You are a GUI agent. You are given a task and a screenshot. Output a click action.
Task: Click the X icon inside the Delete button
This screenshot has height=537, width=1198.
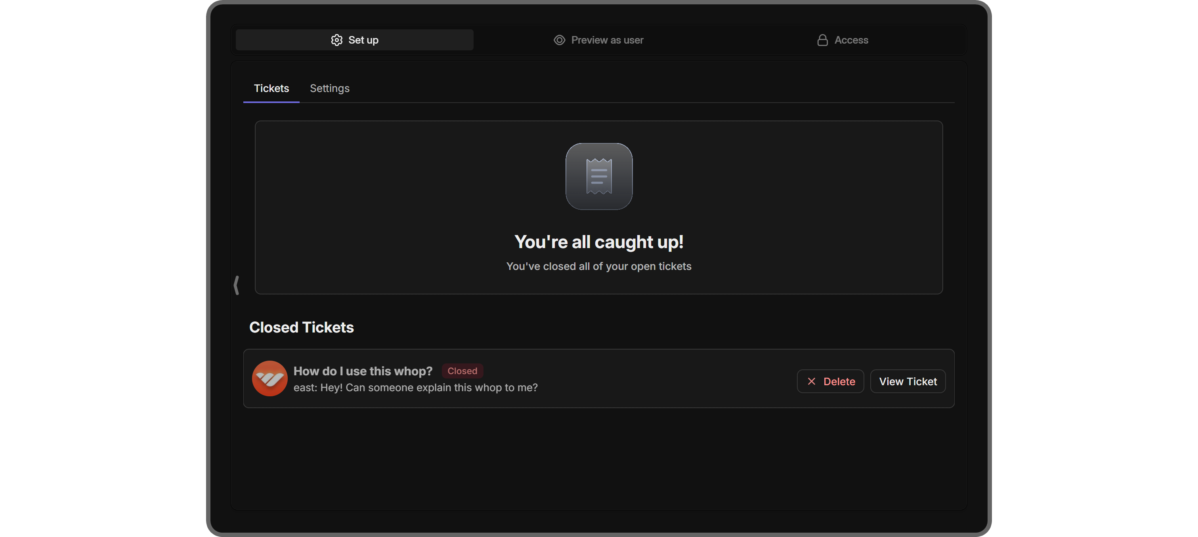coord(811,381)
